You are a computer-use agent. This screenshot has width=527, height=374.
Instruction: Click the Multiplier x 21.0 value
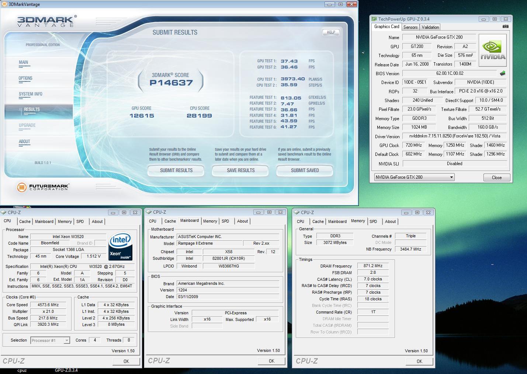[48, 312]
